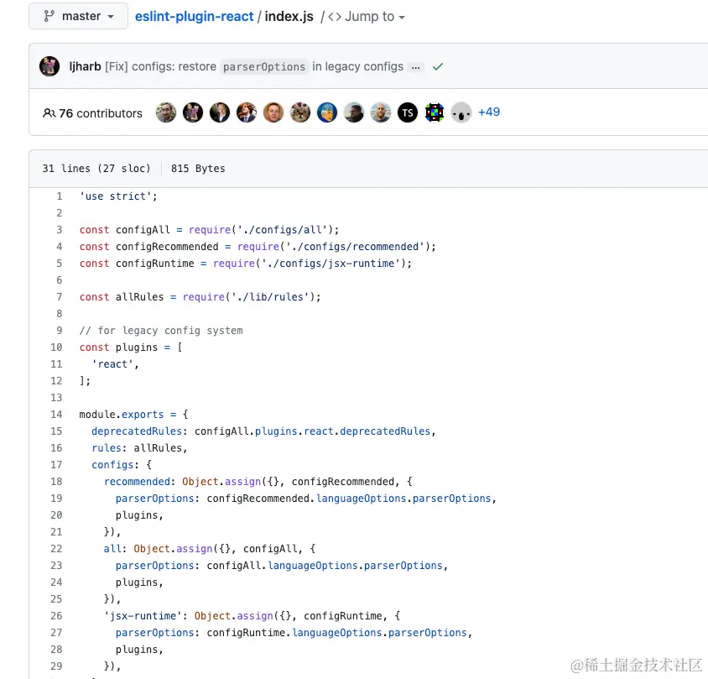This screenshot has width=708, height=679.
Task: Click the 'rules: allRules,' line
Action: [139, 448]
